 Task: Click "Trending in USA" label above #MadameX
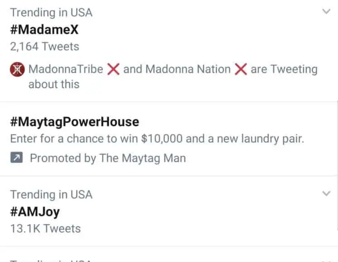click(x=51, y=12)
